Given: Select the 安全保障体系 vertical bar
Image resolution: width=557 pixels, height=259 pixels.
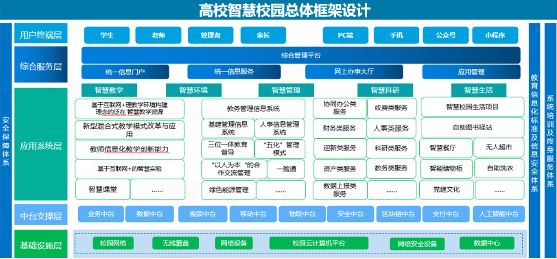Looking at the screenshot, I should tap(6, 141).
